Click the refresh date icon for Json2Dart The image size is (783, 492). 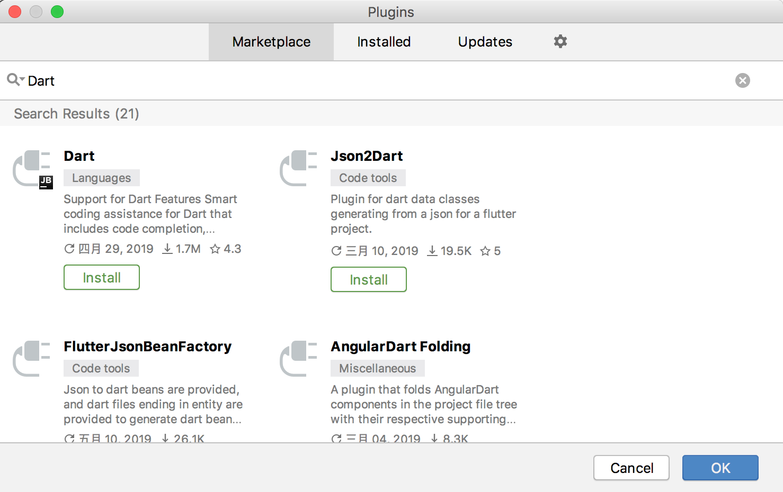336,251
